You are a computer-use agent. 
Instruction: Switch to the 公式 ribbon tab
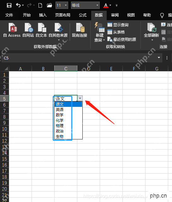pos(83,15)
